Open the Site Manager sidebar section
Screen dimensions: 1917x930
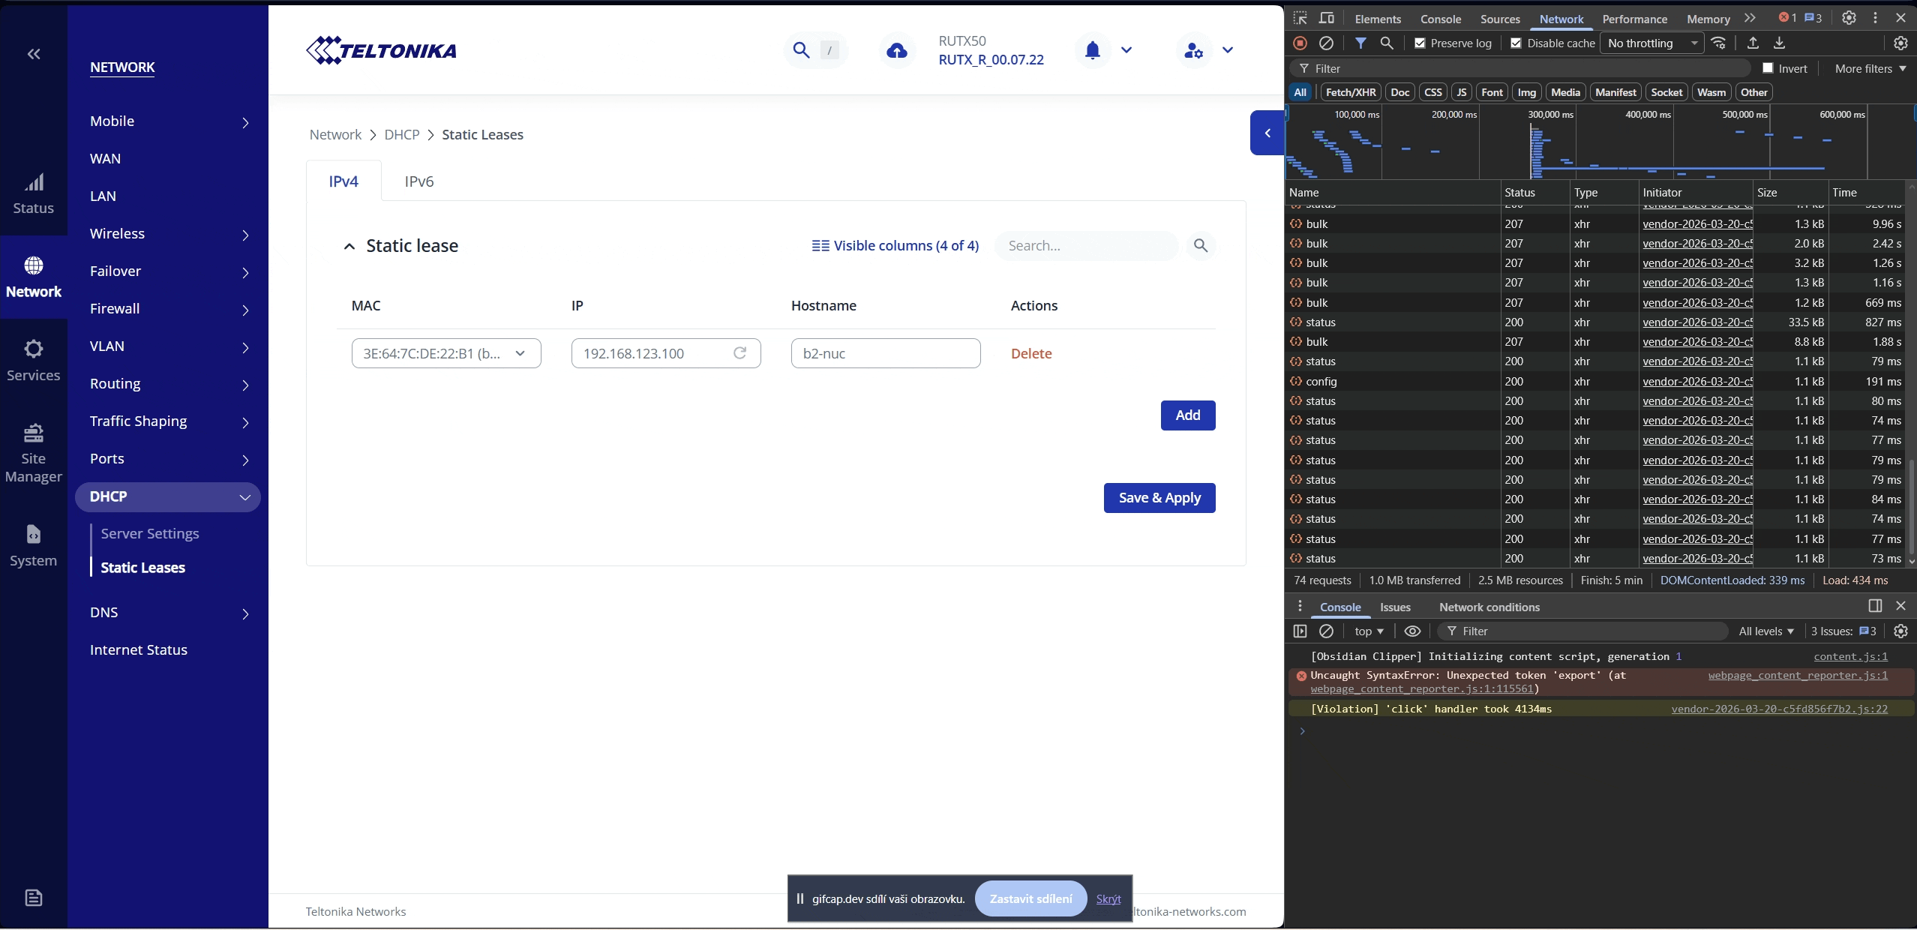33,452
